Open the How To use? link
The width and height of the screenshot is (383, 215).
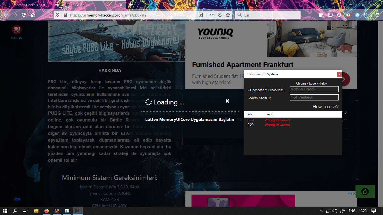326,107
